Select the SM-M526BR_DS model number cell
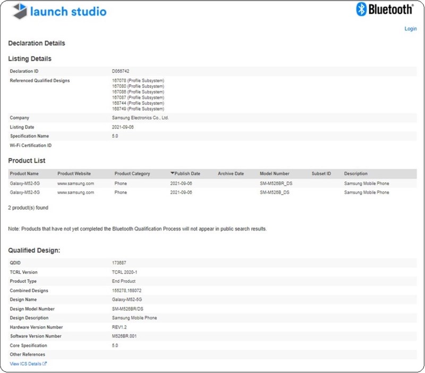The width and height of the screenshot is (425, 373). point(276,183)
